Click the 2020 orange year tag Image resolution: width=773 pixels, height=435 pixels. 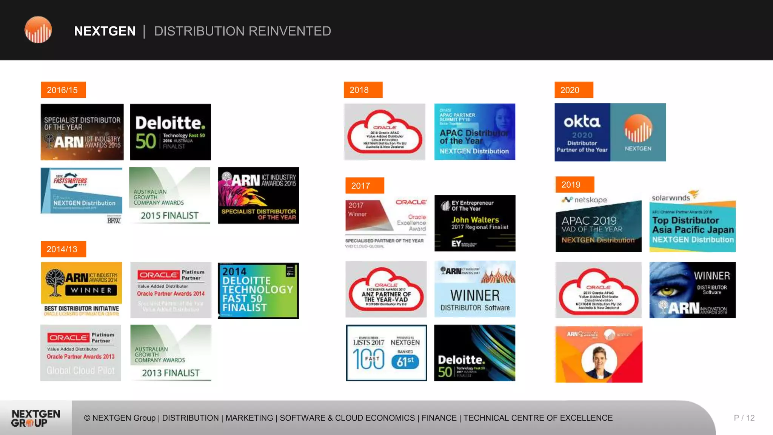573,90
